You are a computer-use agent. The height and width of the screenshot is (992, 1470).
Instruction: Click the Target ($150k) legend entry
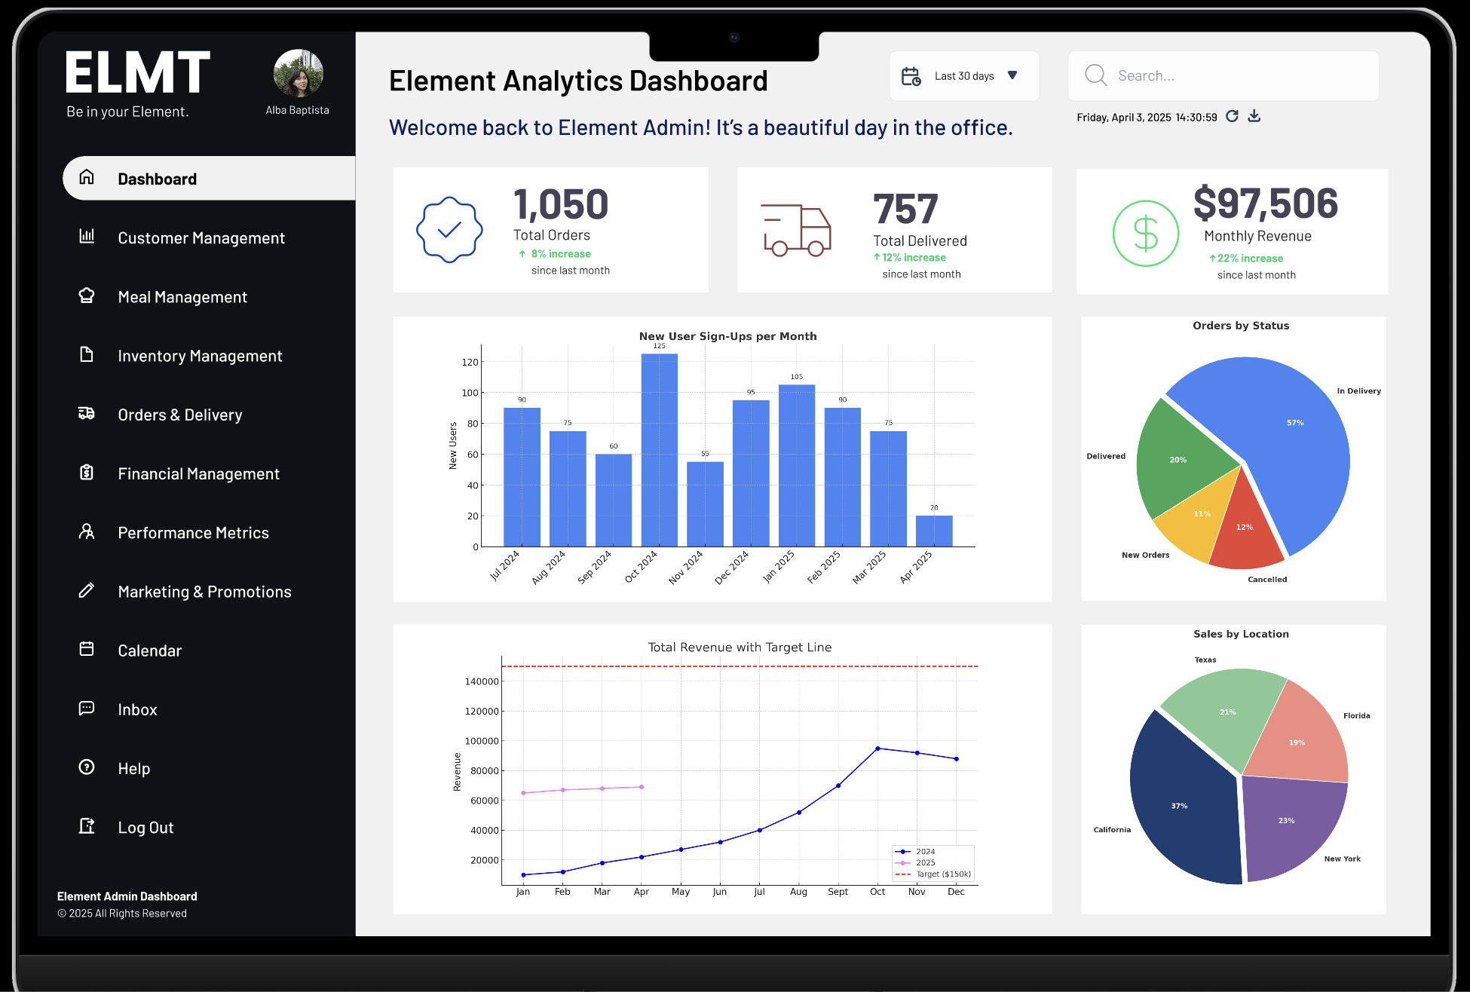click(933, 874)
